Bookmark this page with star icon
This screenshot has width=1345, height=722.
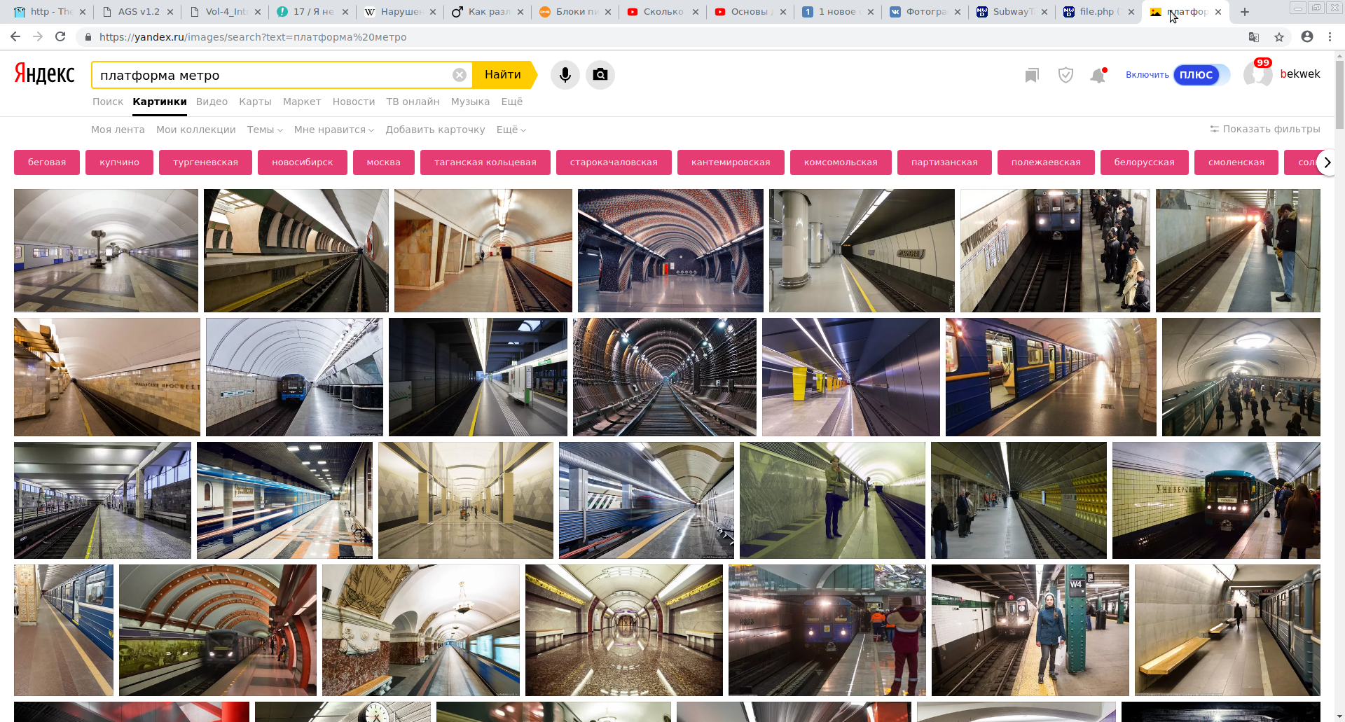tap(1279, 37)
